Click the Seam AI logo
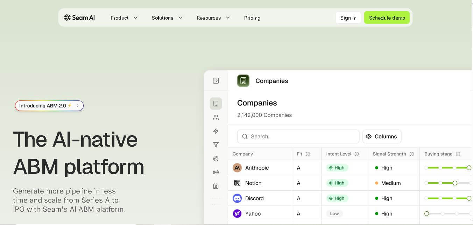473x225 pixels. pyautogui.click(x=79, y=17)
